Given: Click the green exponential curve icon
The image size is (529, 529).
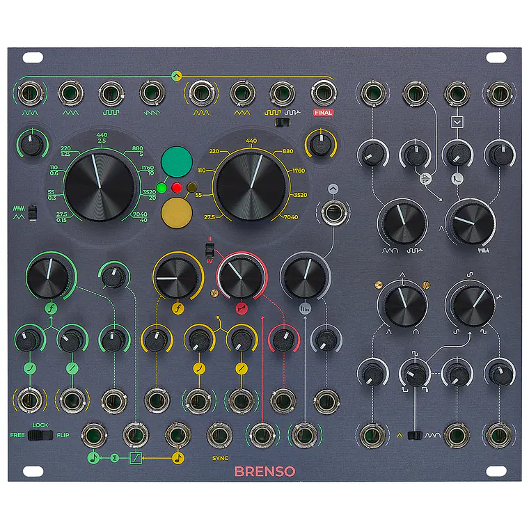Looking at the screenshot, I should [30, 368].
